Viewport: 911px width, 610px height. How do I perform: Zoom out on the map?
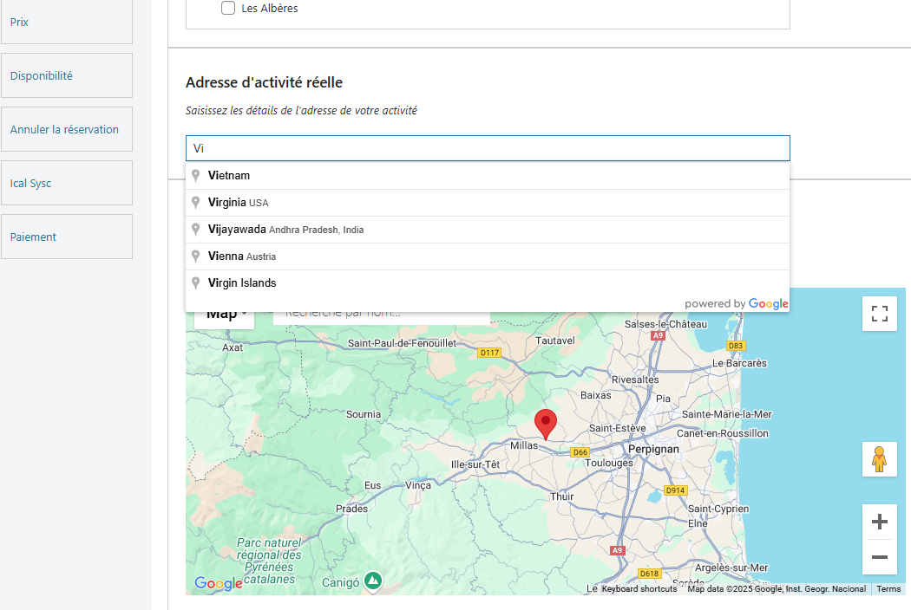tap(880, 557)
